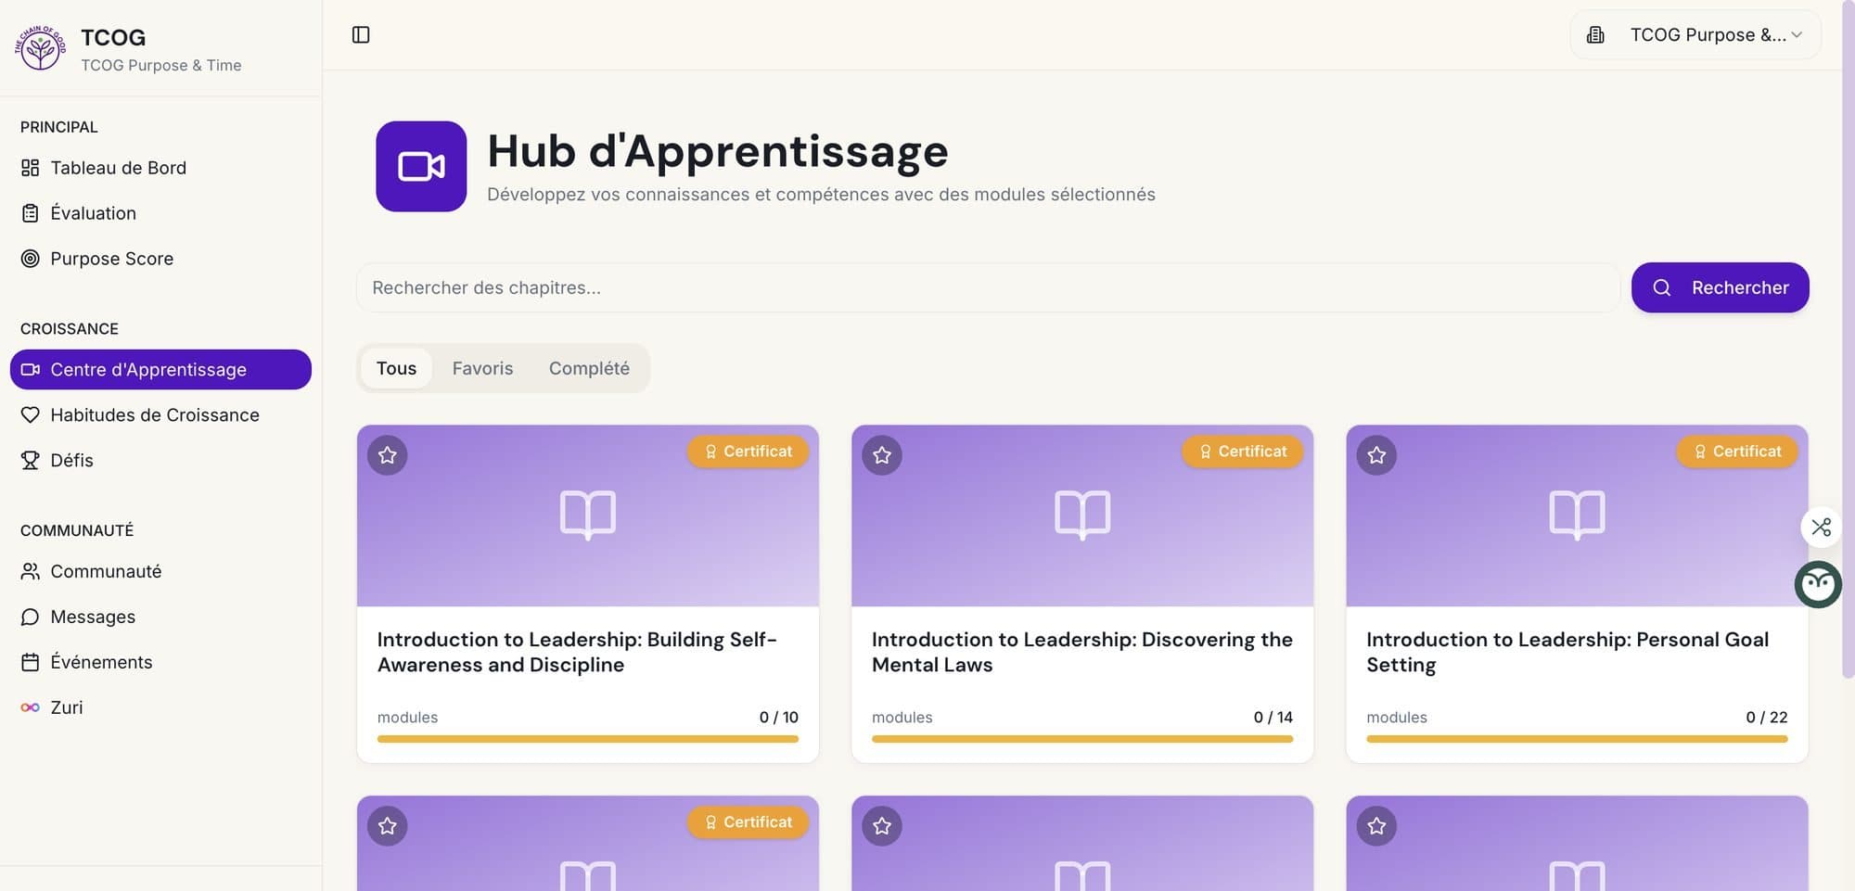
Task: Favorite the Personal Goal Setting course
Action: [1376, 455]
